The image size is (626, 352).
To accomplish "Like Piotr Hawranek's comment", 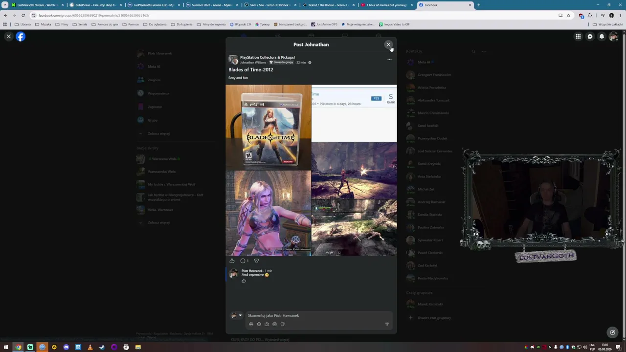I will pos(244,281).
